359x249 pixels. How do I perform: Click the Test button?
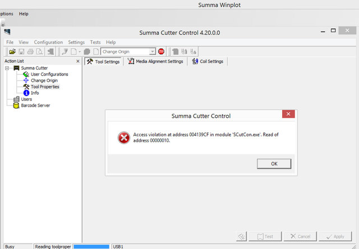point(265,237)
